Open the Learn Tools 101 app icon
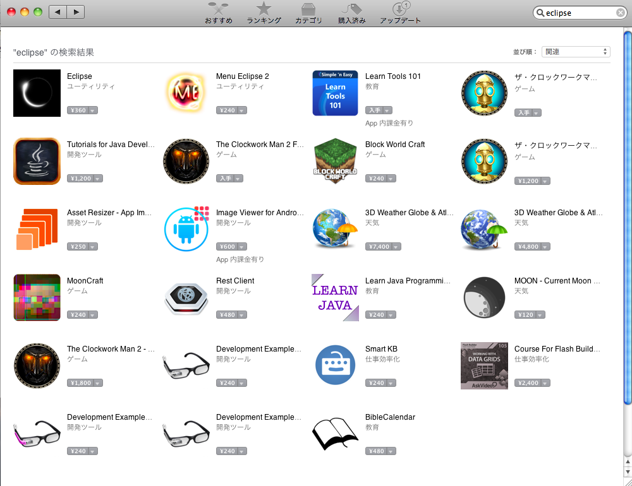 point(336,93)
